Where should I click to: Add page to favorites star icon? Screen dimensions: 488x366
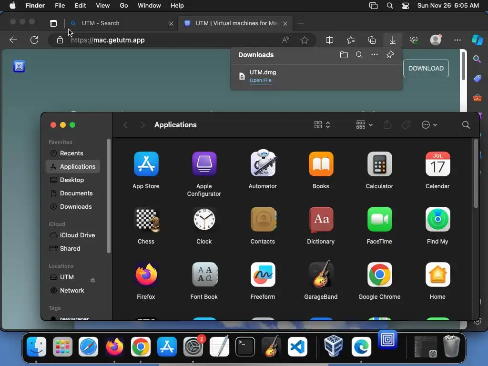pos(305,40)
